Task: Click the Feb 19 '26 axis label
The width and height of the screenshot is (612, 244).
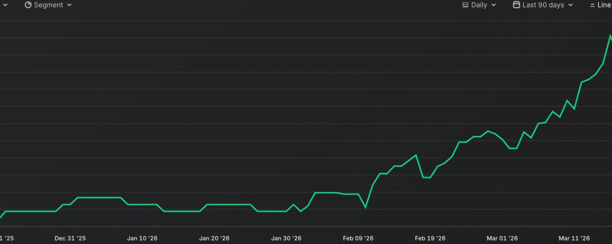Action: click(430, 238)
